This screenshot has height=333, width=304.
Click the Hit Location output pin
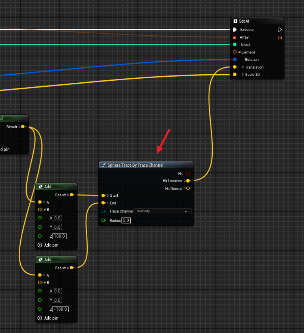188,181
